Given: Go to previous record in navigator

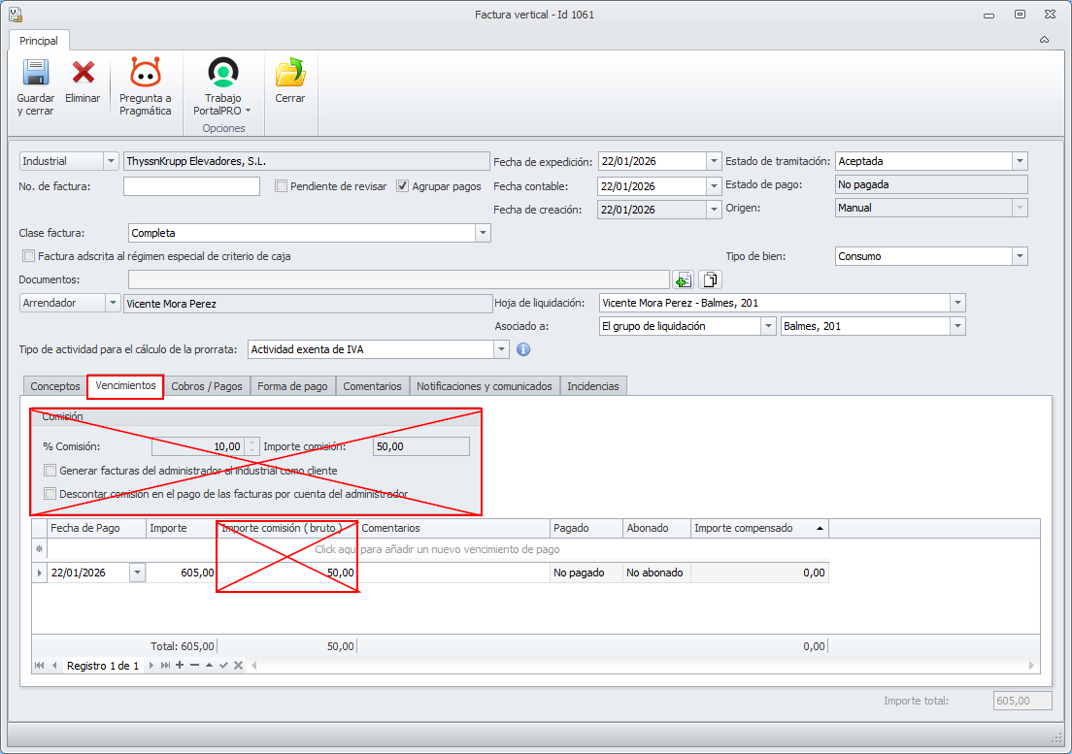Looking at the screenshot, I should 54,666.
